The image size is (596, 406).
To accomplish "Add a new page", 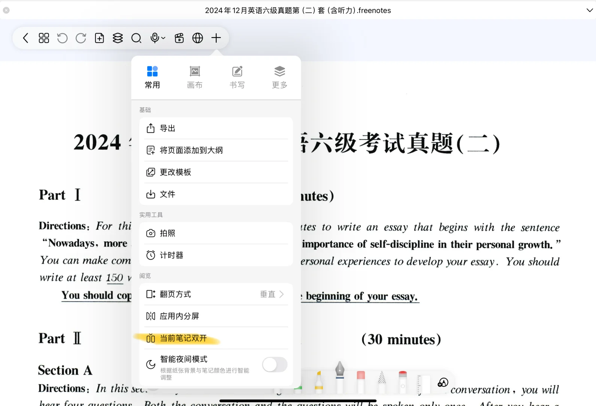I will click(x=100, y=38).
